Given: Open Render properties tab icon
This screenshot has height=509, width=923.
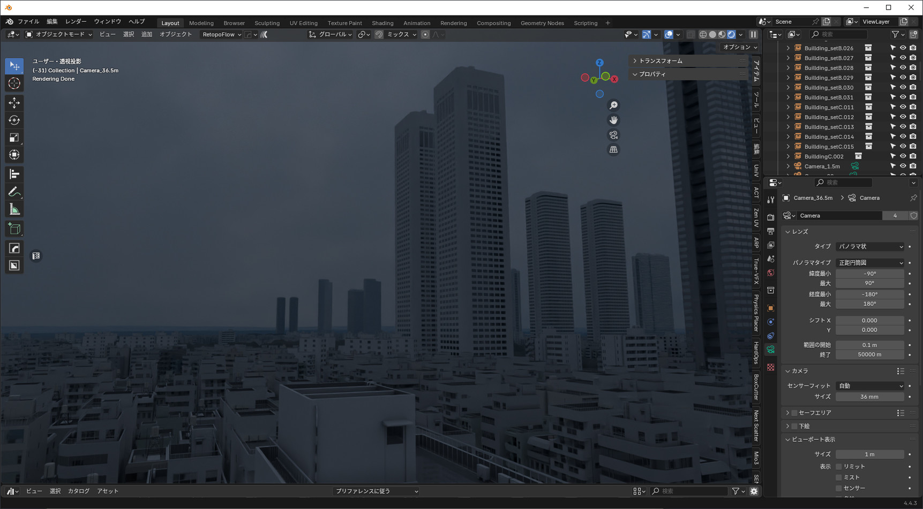Looking at the screenshot, I should [x=770, y=217].
